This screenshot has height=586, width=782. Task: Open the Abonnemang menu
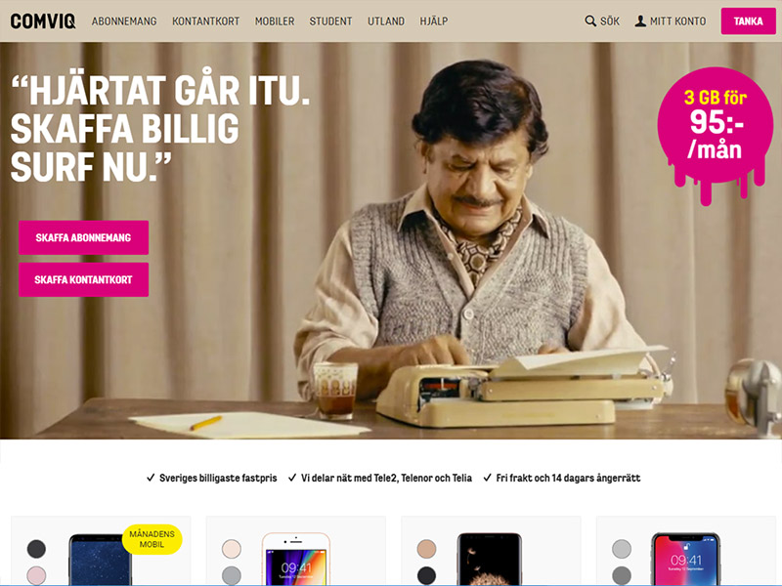coord(124,21)
